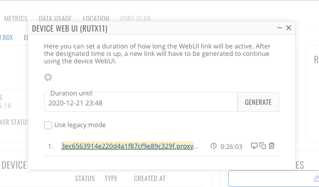Screen dimensions: 319x187
Task: Close the Device Web UI dialog
Action: (x=289, y=28)
